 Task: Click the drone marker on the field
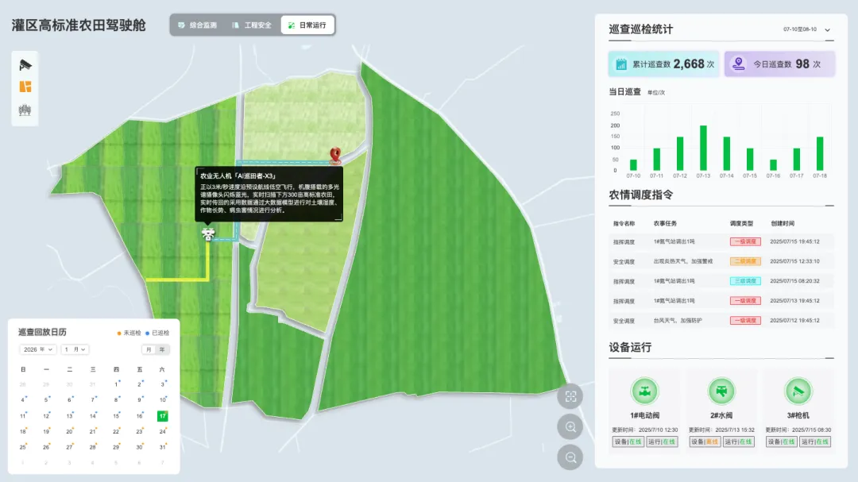coord(208,234)
